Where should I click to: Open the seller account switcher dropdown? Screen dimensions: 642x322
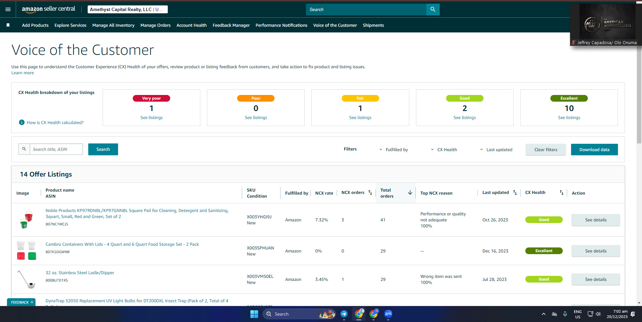tap(128, 9)
